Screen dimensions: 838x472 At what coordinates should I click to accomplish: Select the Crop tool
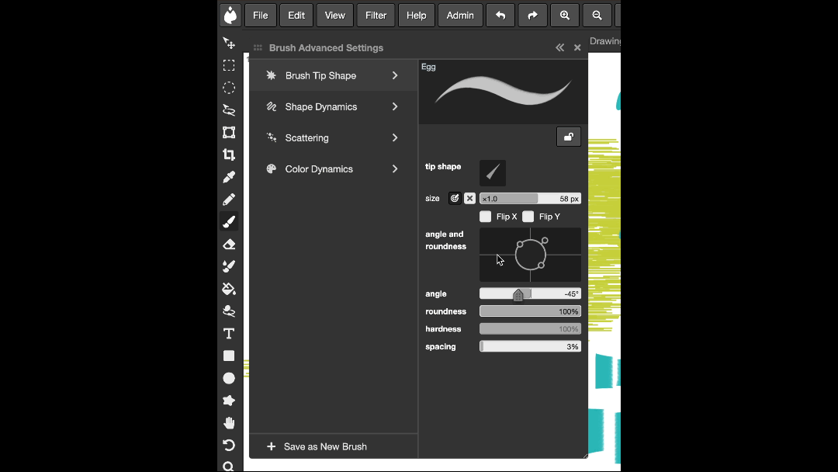pos(229,154)
